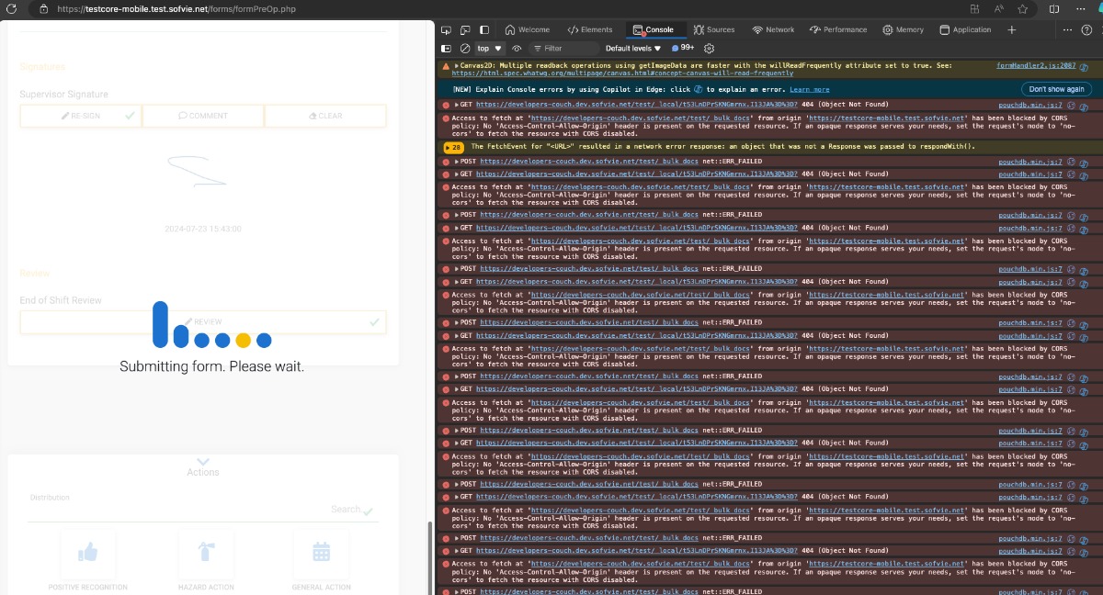1103x595 pixels.
Task: Toggle the DevTools activity bar dock icon
Action: 484,29
